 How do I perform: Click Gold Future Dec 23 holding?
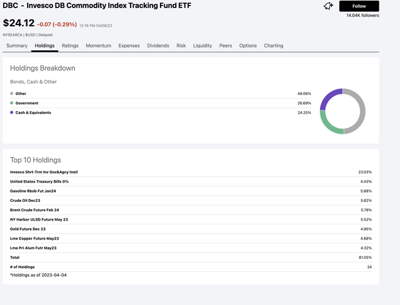(27, 229)
